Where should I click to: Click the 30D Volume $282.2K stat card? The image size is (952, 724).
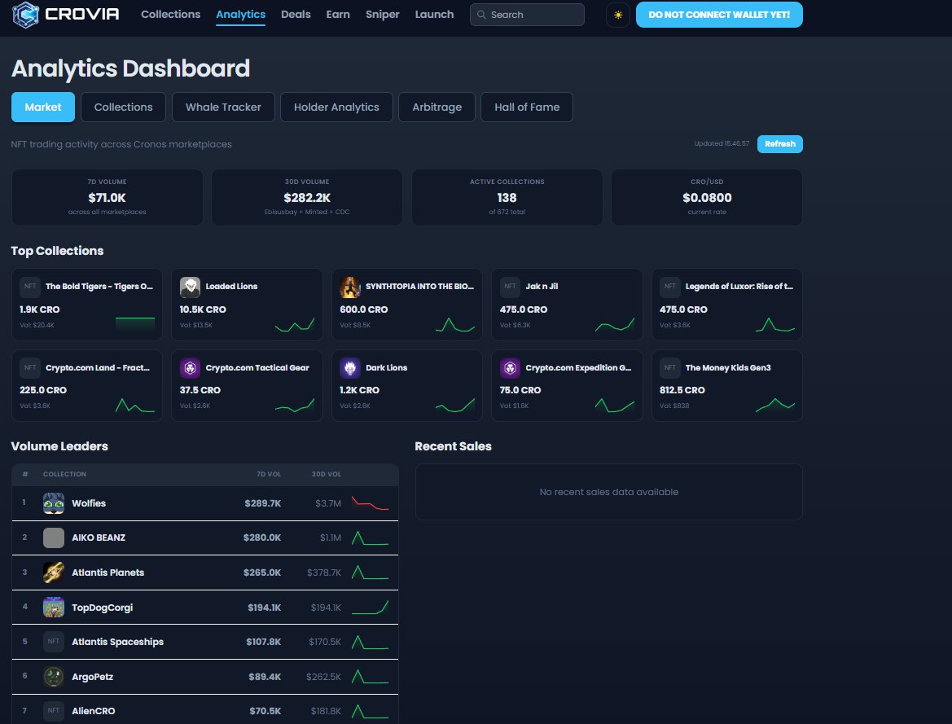306,197
